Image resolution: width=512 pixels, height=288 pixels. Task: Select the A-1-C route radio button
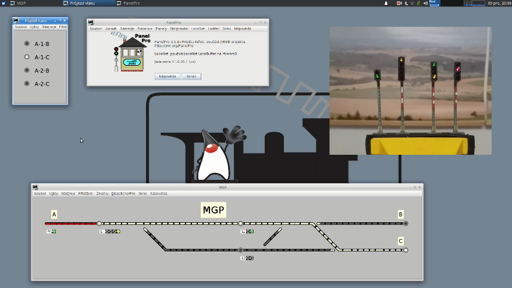point(27,57)
